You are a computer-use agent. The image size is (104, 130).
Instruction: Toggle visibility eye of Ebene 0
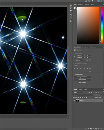point(74,101)
